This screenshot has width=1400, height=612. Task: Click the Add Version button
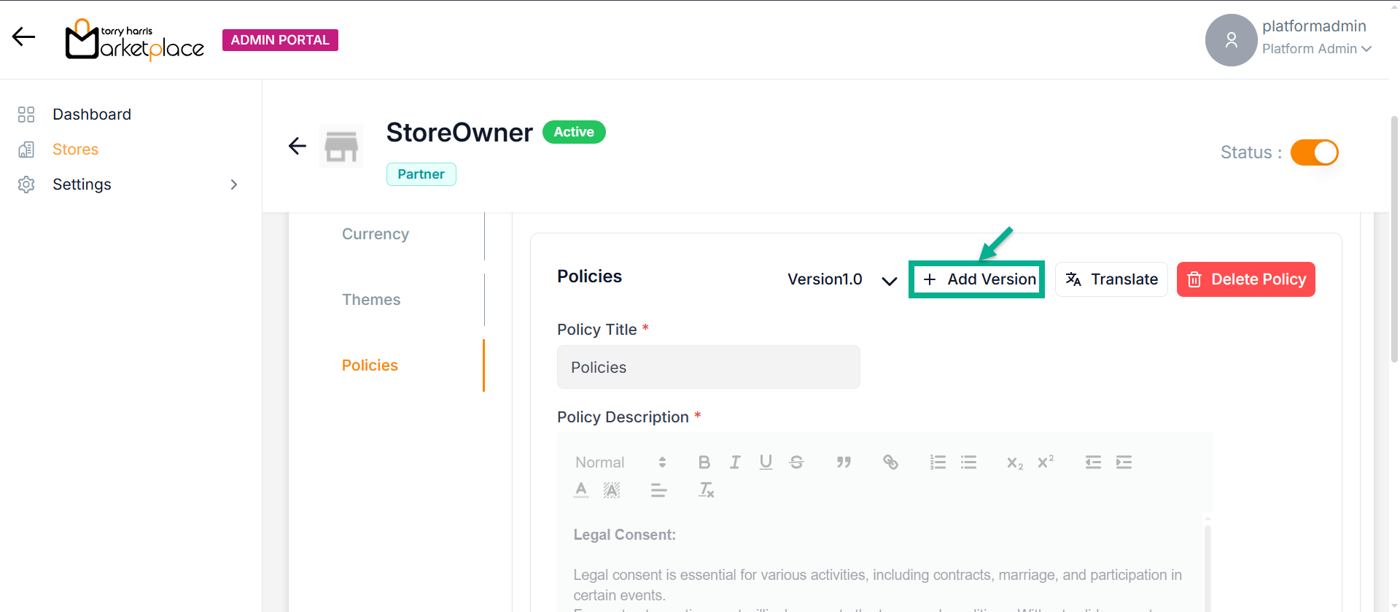(x=976, y=279)
